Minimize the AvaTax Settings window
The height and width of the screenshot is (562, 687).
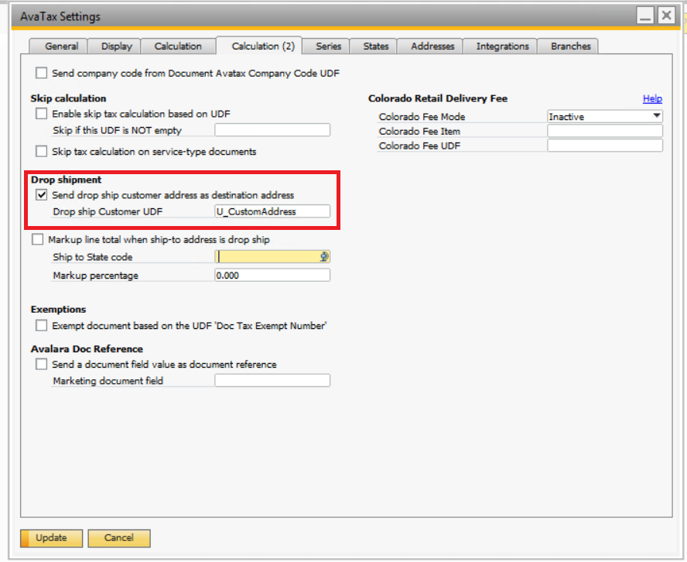[645, 15]
